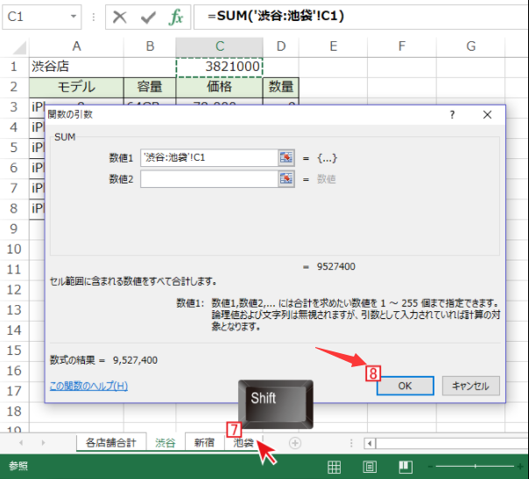The image size is (529, 479).
Task: Open Insert Function via the fx icon
Action: tap(176, 17)
